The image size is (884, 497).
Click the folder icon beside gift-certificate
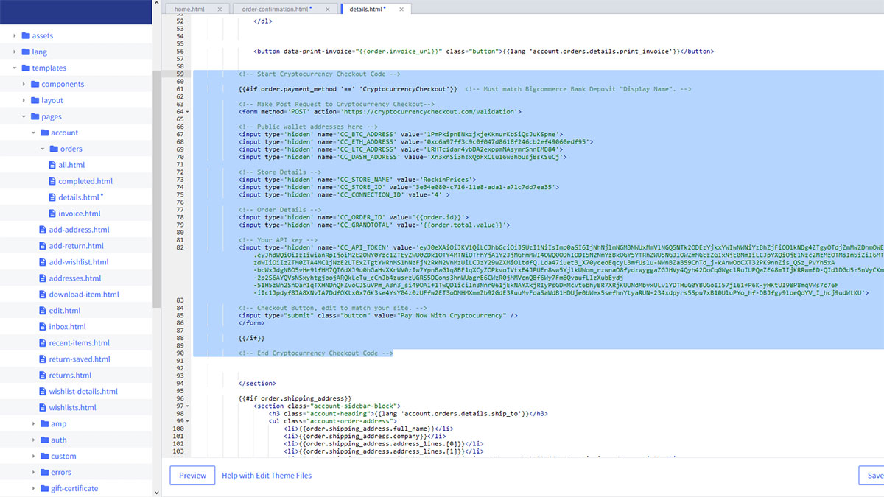(45, 488)
